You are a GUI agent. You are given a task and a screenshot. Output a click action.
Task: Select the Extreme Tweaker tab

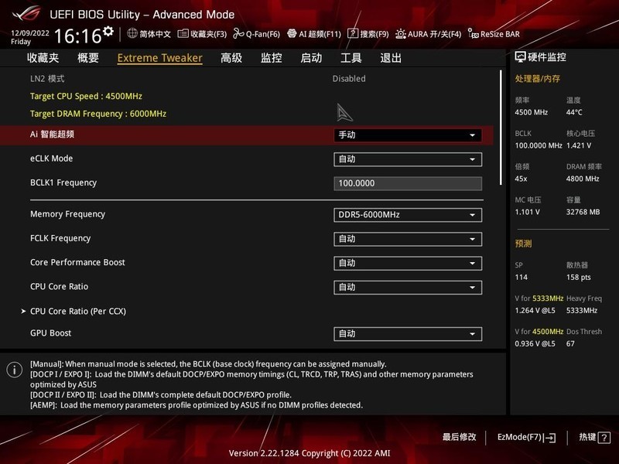pyautogui.click(x=160, y=58)
